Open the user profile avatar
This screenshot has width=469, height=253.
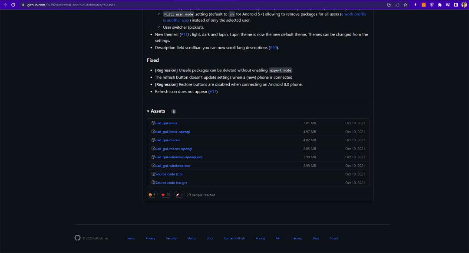click(x=464, y=5)
